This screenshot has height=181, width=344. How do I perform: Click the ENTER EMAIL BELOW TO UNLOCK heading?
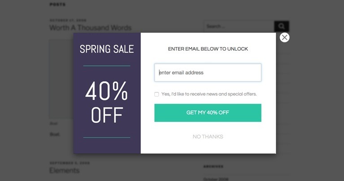(208, 49)
